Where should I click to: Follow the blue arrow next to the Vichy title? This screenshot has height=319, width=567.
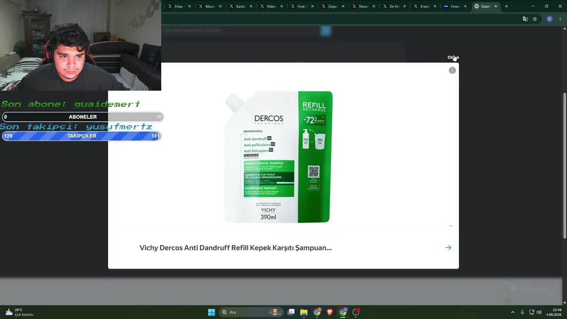(x=448, y=248)
